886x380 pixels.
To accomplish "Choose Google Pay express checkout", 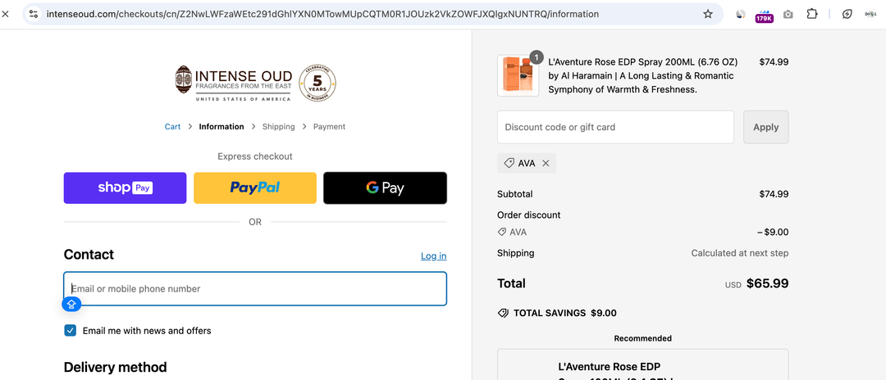I will tap(385, 188).
